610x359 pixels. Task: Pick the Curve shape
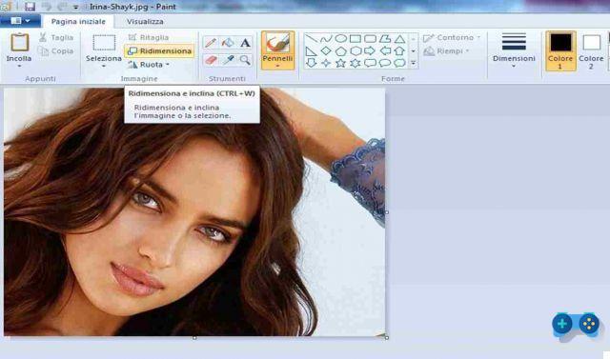click(x=326, y=38)
